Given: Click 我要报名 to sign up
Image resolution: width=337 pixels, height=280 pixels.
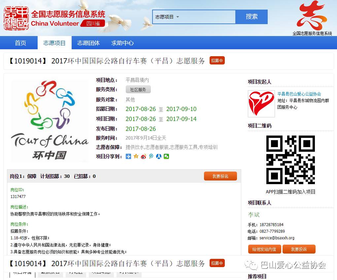Looking at the screenshot, I should click(220, 176).
